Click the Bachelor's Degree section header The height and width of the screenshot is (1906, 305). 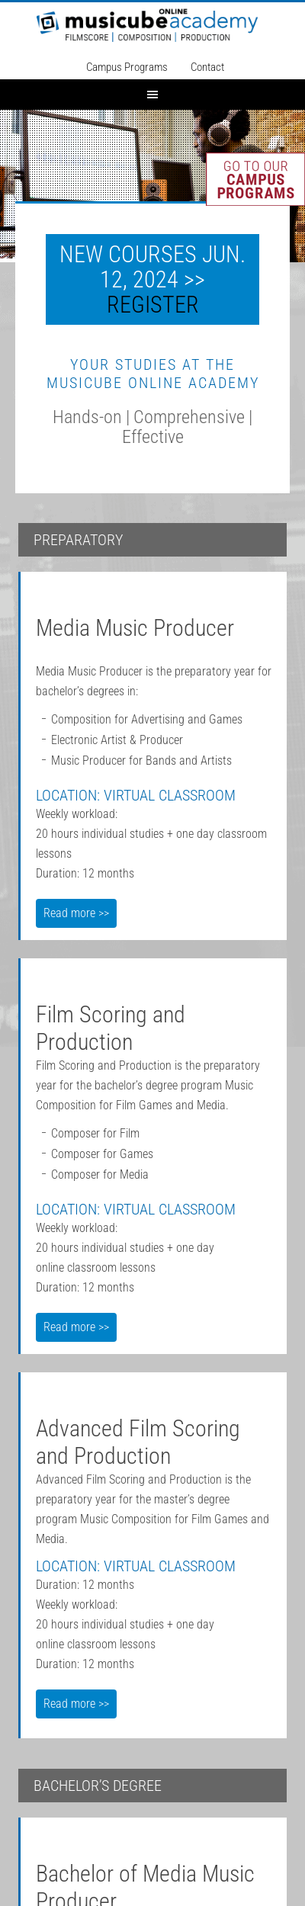point(152,1786)
